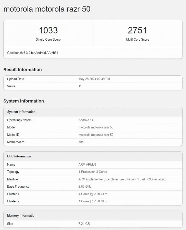Click the multi-core score 2751
186x230 pixels.
coord(137,30)
